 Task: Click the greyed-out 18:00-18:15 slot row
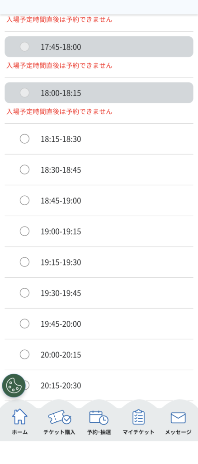99,92
